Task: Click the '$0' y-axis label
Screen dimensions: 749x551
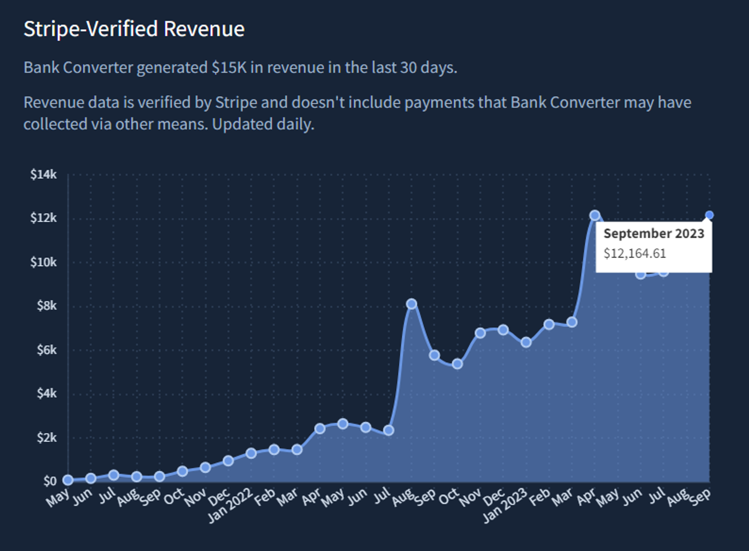Action: (50, 481)
